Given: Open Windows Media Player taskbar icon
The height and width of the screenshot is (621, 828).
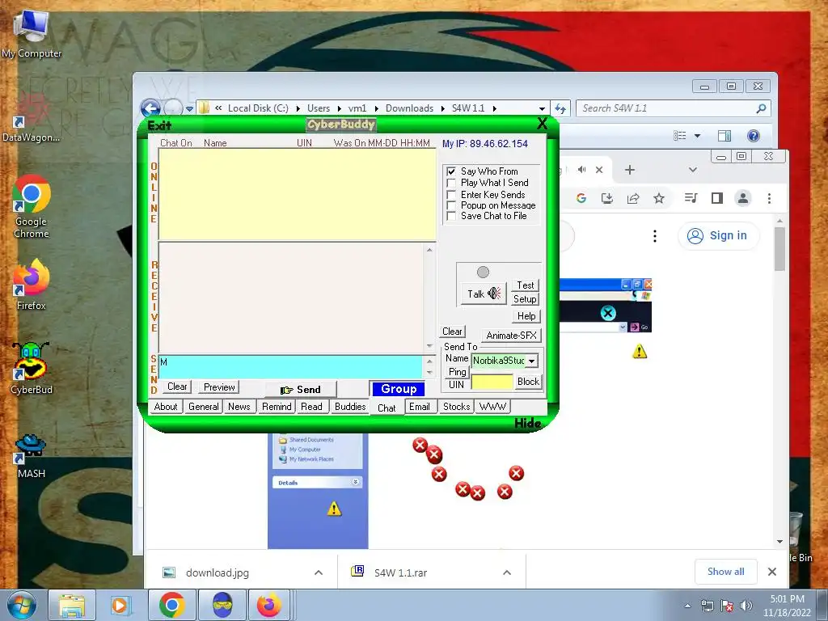Looking at the screenshot, I should click(120, 605).
